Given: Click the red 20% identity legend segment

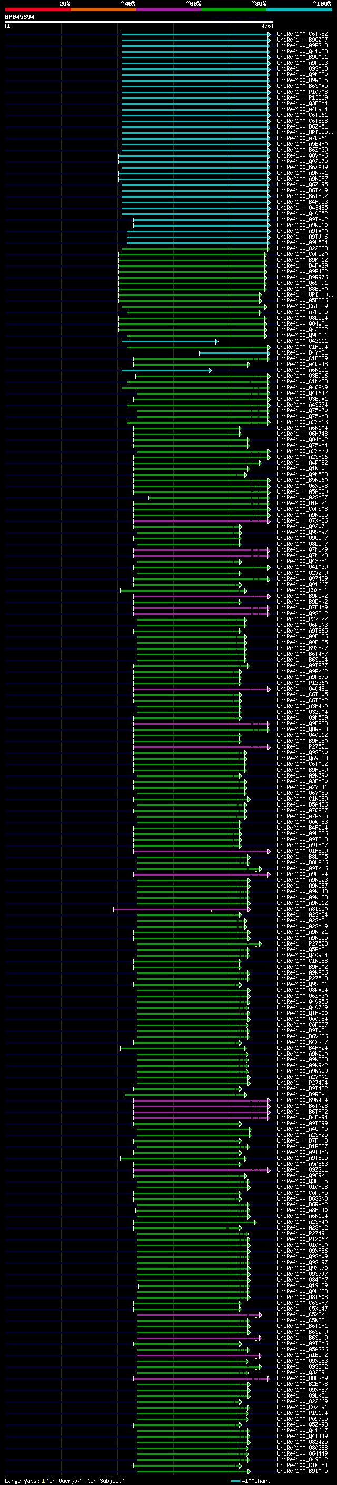Looking at the screenshot, I should pyautogui.click(x=37, y=9).
